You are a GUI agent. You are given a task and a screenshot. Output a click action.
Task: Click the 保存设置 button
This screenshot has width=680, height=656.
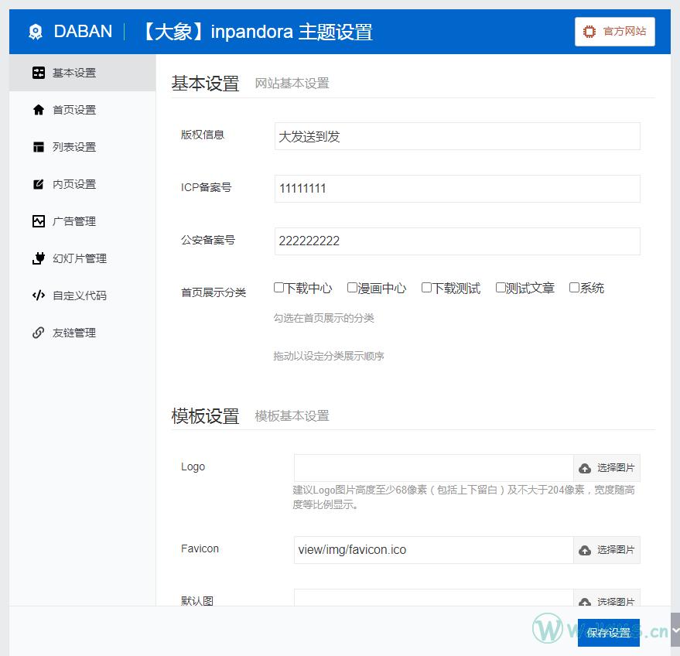coord(609,633)
